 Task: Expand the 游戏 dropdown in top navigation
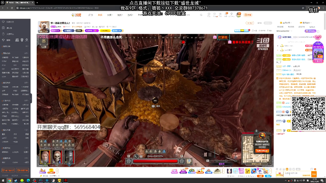130,15
